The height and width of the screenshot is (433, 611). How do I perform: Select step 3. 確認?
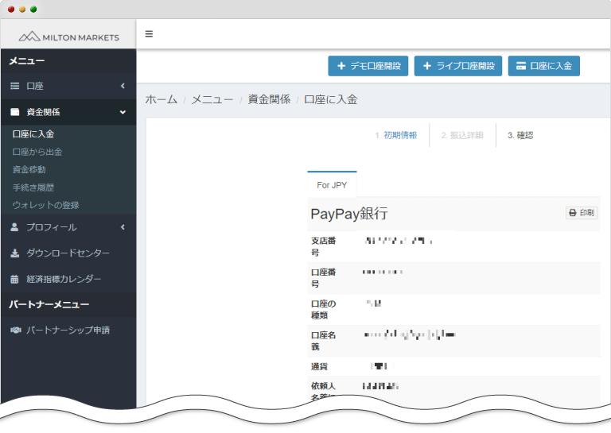[x=520, y=135]
